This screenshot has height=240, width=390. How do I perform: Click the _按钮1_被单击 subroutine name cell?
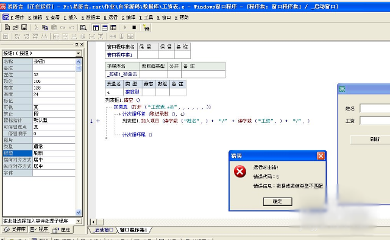122,74
